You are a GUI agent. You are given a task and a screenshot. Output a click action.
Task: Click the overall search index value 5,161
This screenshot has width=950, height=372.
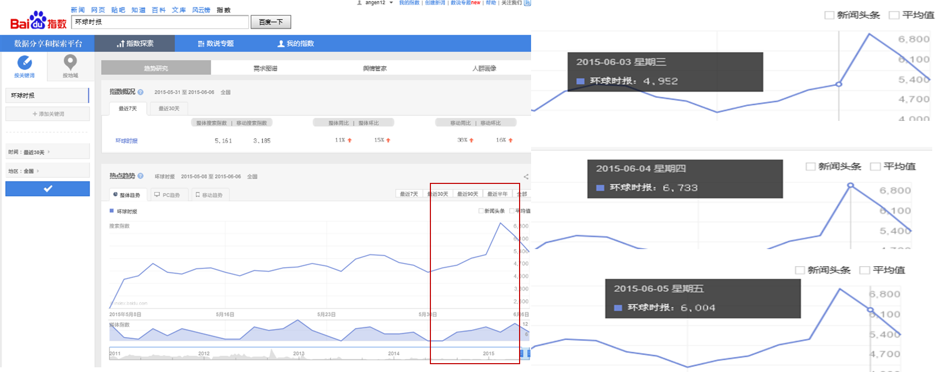click(x=223, y=141)
